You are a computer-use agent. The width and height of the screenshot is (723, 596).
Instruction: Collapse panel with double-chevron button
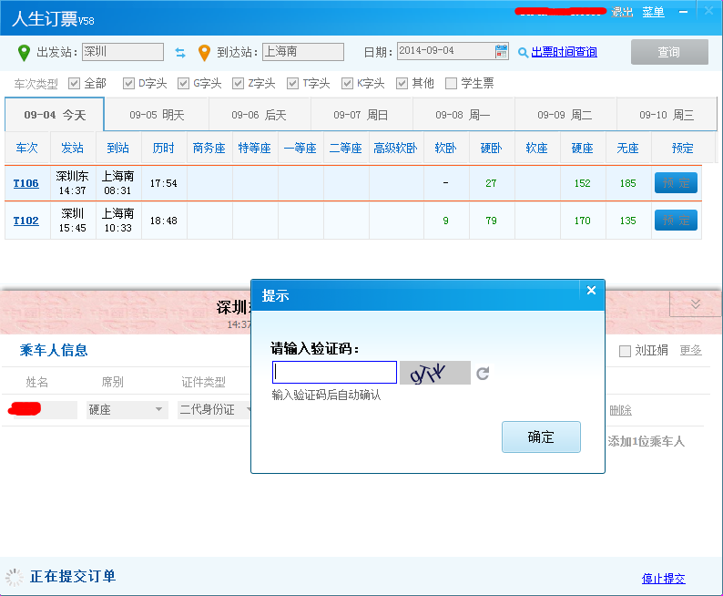(695, 304)
